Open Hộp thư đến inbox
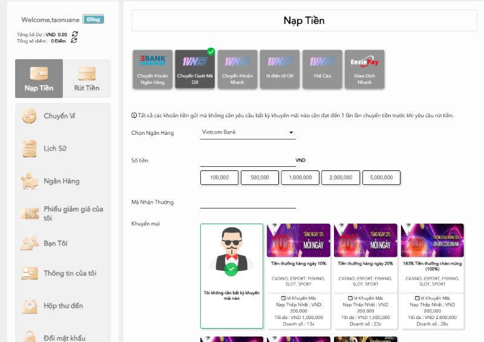 tap(63, 306)
